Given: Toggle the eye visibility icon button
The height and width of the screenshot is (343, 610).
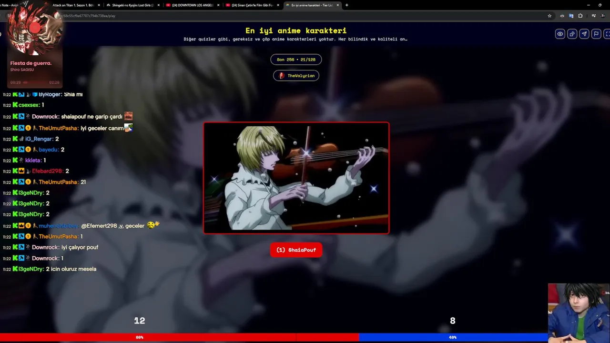Looking at the screenshot, I should [560, 34].
